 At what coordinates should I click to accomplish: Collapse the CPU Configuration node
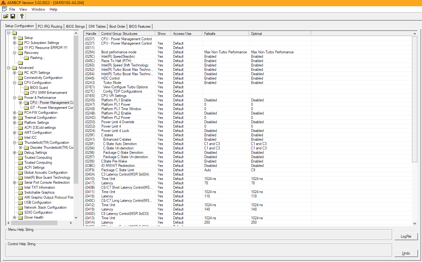click(x=14, y=83)
